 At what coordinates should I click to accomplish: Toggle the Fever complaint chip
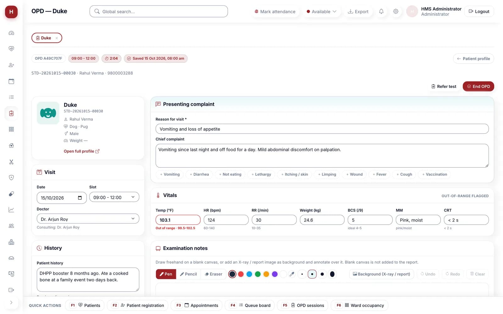click(x=379, y=174)
